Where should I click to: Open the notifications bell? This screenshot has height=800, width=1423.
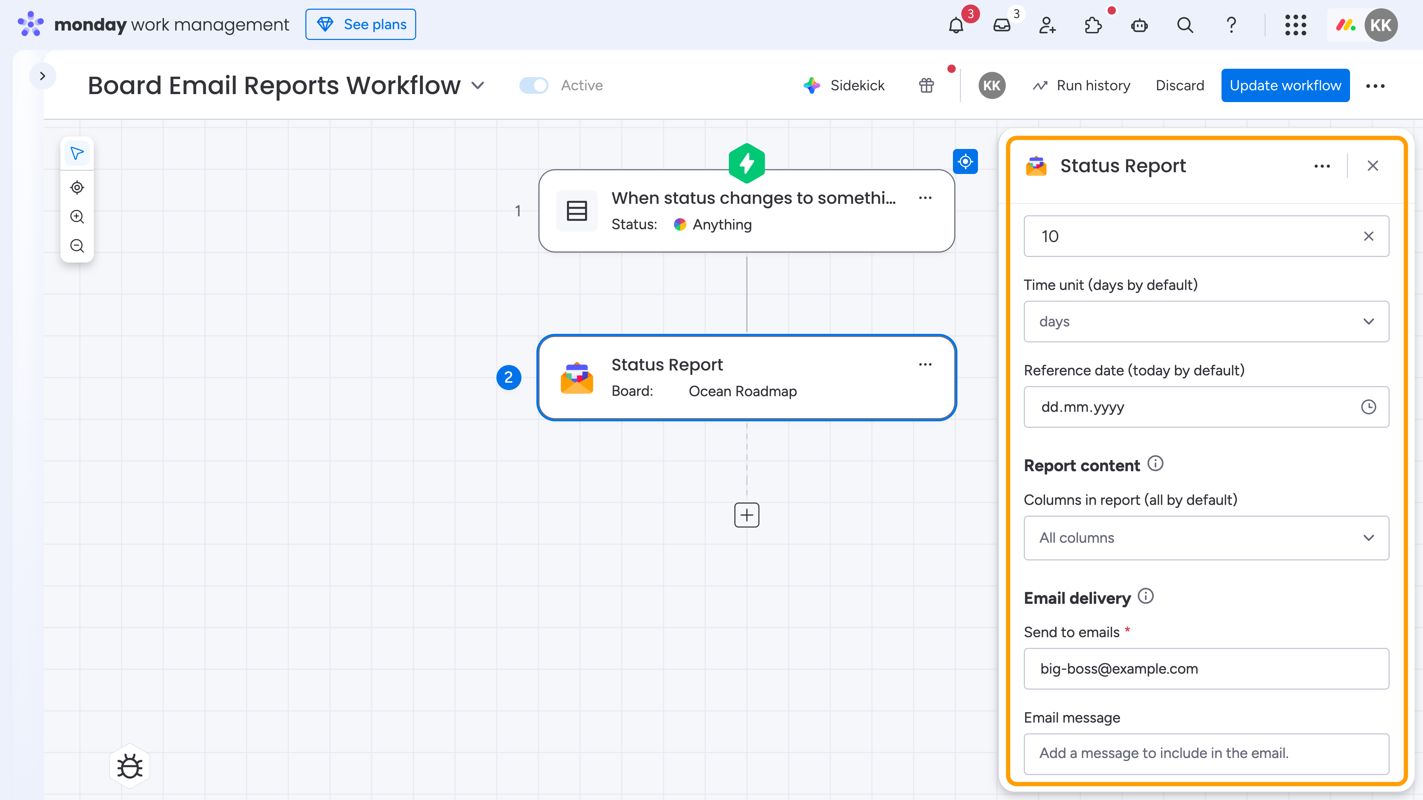[956, 25]
